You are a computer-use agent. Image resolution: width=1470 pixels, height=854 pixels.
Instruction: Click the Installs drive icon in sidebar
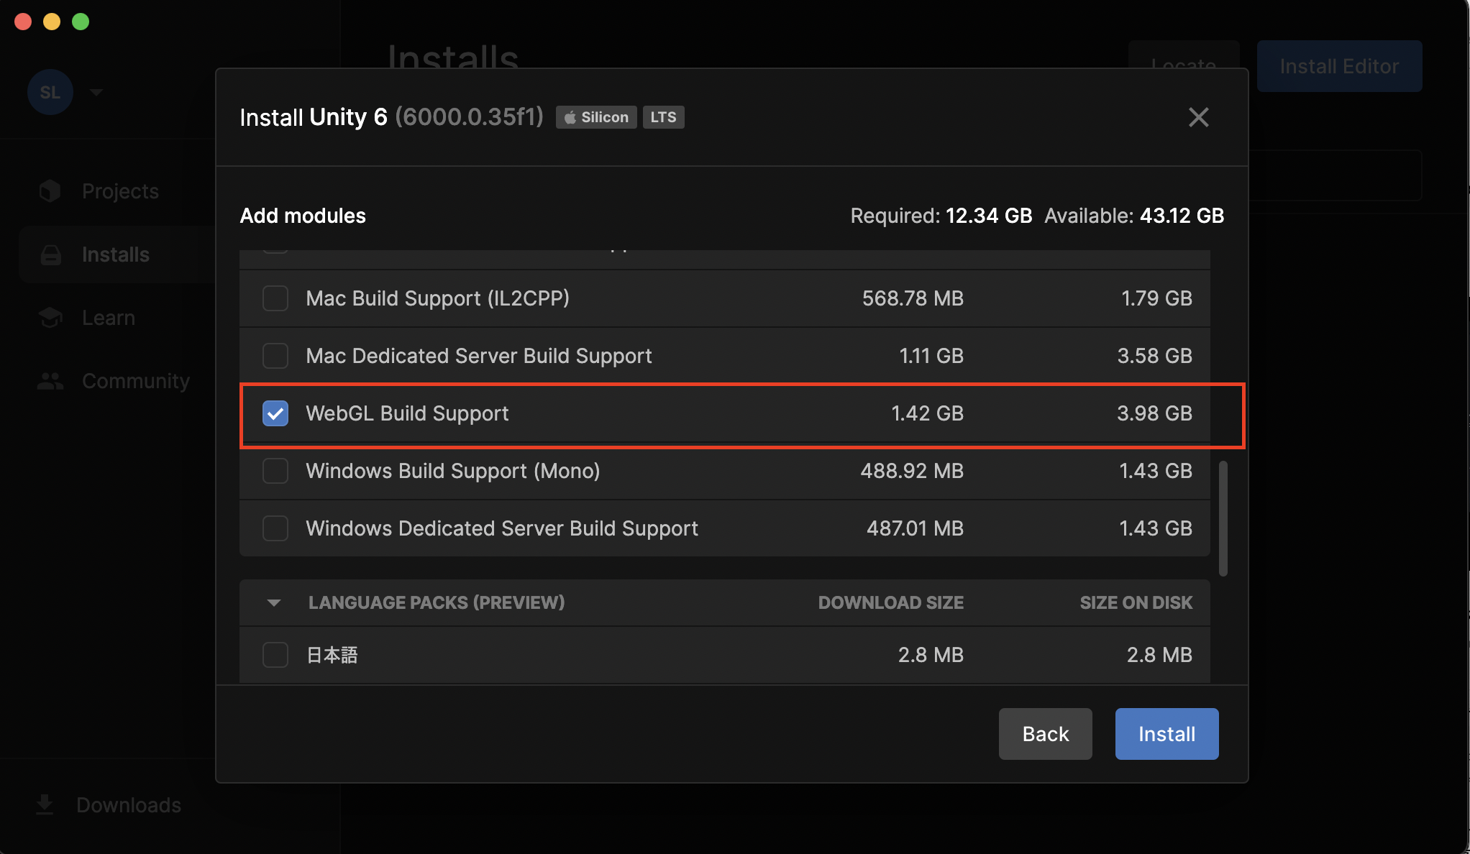pyautogui.click(x=50, y=254)
